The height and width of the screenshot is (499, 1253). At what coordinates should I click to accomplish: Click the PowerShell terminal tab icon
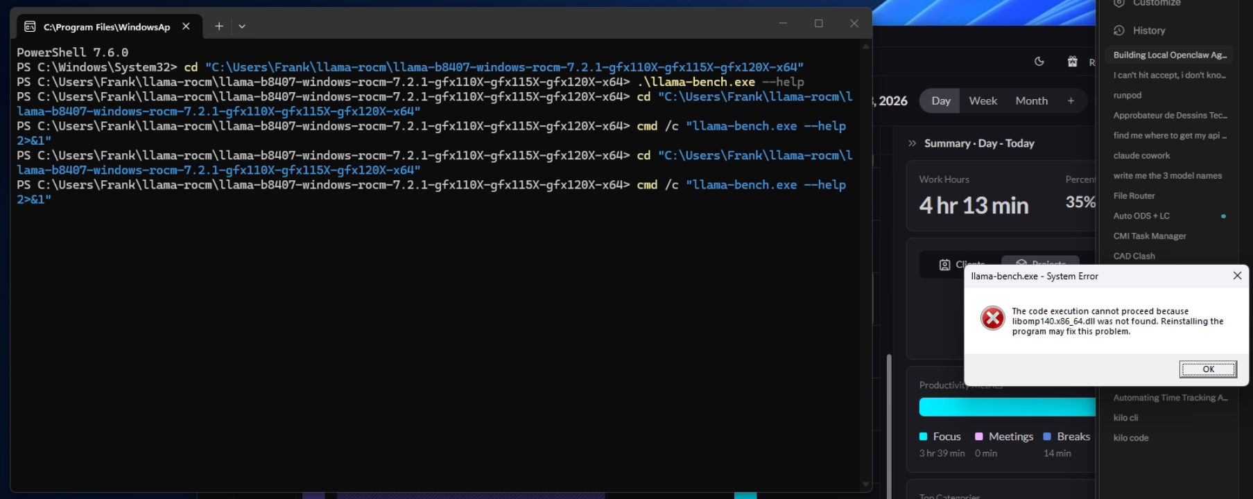coord(30,26)
